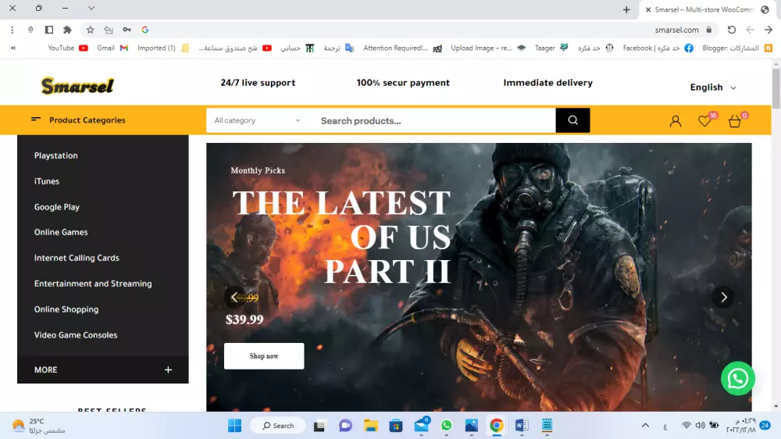Screen dimensions: 781x439
Task: Open Windows Start menu
Action: tap(234, 426)
